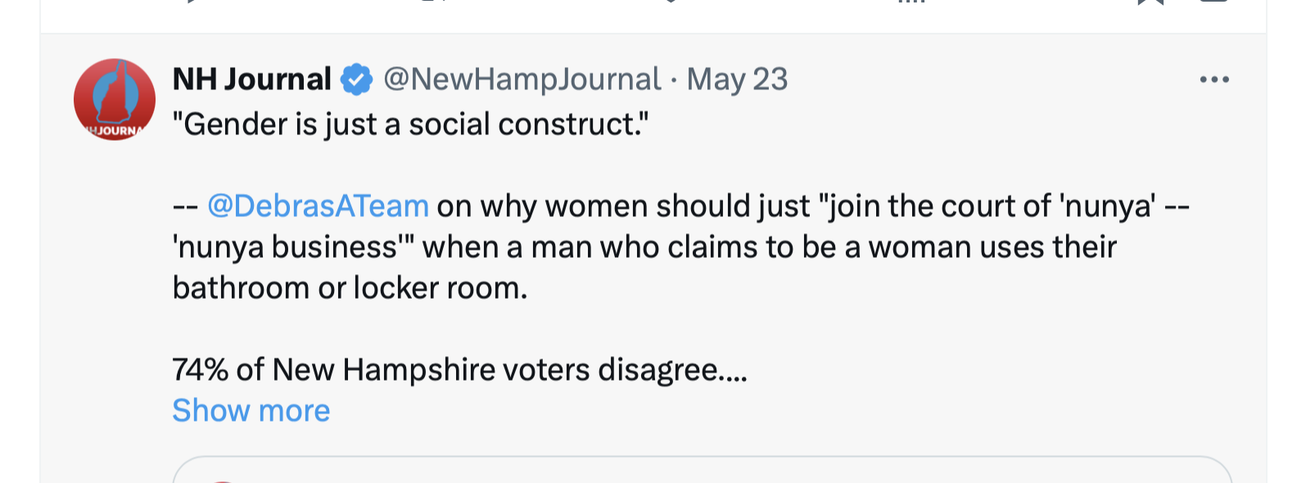Click the partially visible bookmark icon

coord(1150,2)
